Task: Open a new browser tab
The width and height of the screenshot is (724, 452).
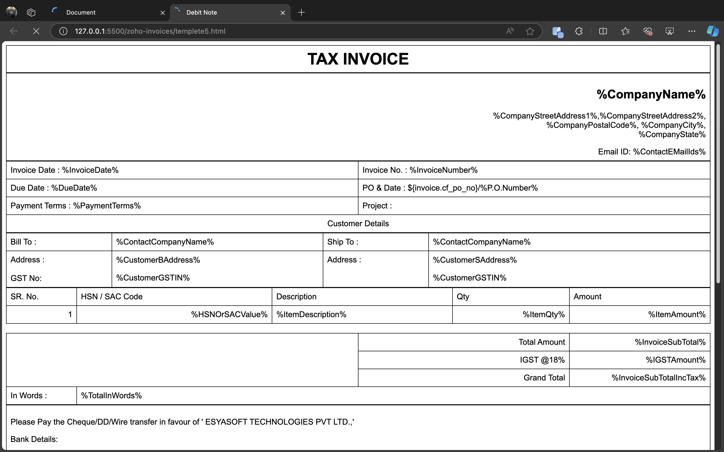Action: [x=302, y=12]
